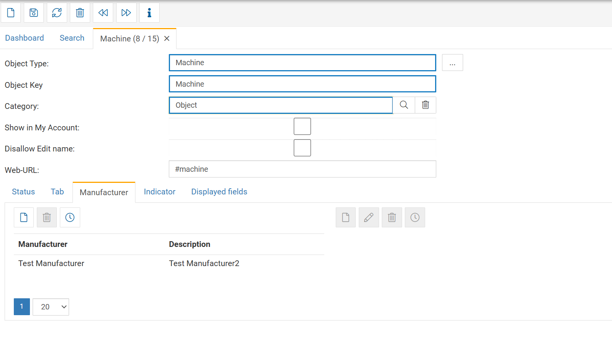Screen dimensions: 612x342
Task: Clear Category with the trash icon
Action: pos(426,105)
